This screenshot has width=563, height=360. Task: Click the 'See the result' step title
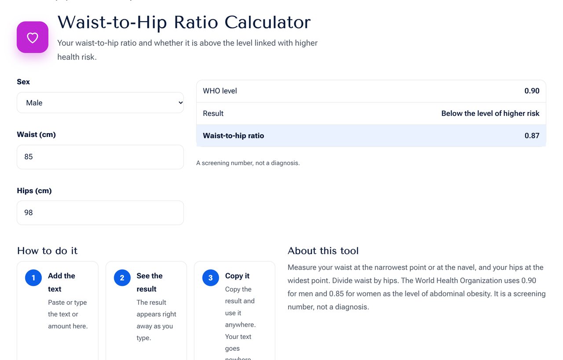coord(150,282)
